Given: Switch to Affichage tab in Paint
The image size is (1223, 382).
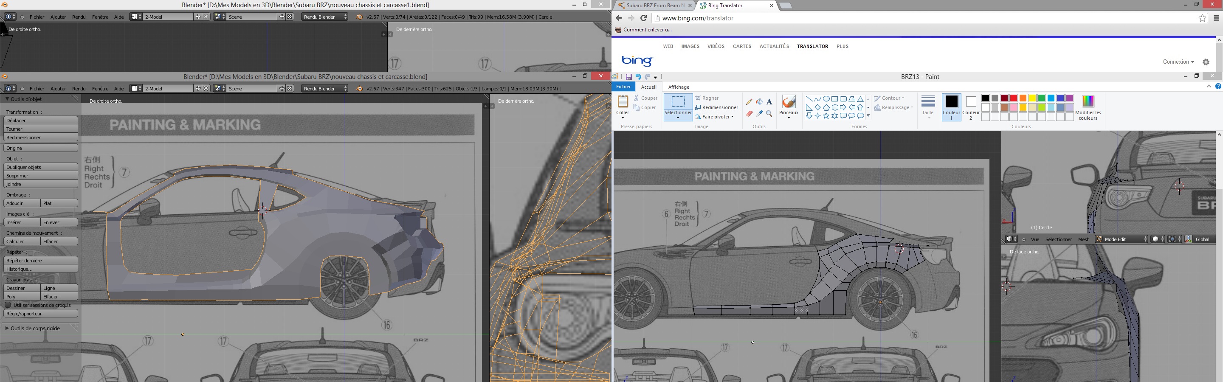Looking at the screenshot, I should 679,87.
